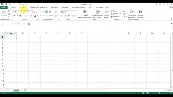Click the AutoSum sigma icon

point(124,11)
